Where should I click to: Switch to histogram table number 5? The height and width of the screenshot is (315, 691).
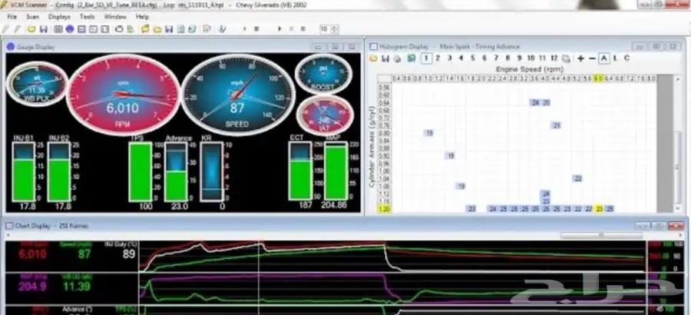474,58
